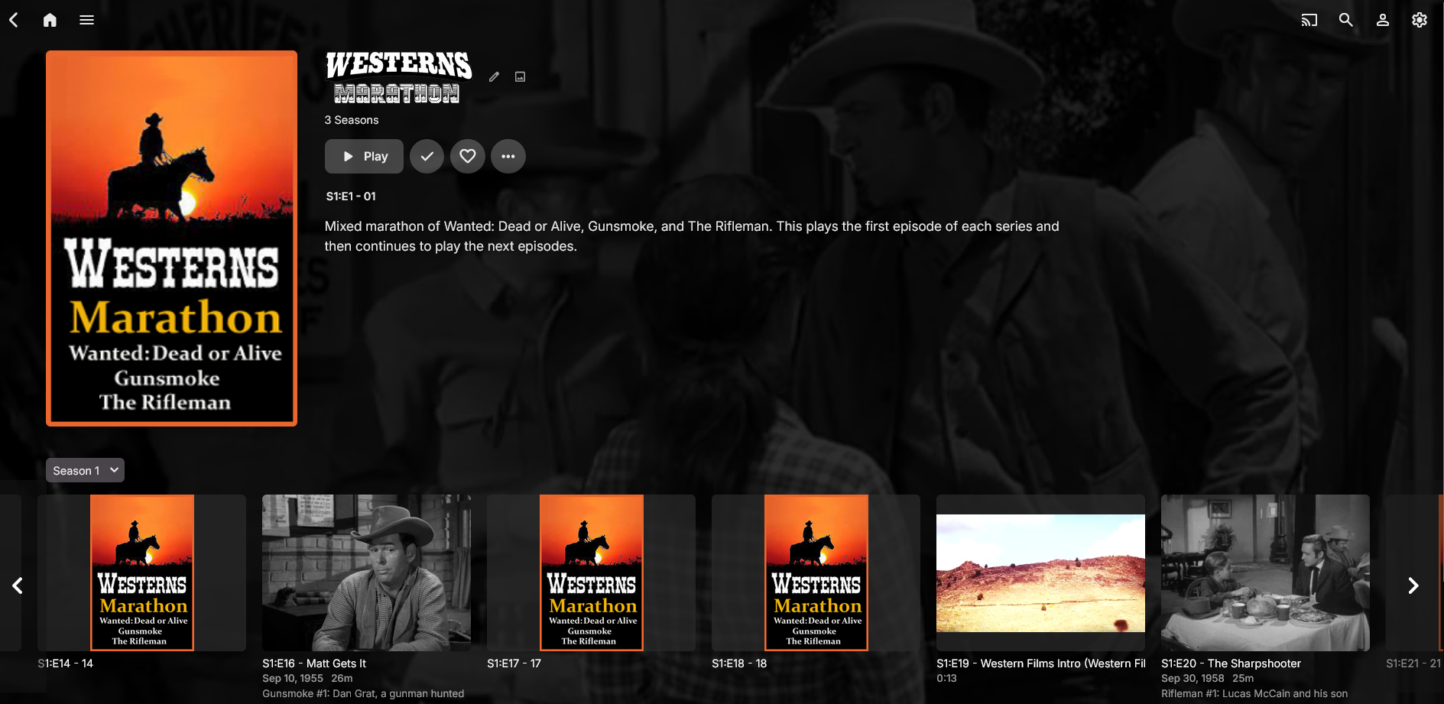Click the 'S1:E1 - 01' next-up label
1444x704 pixels.
[351, 196]
